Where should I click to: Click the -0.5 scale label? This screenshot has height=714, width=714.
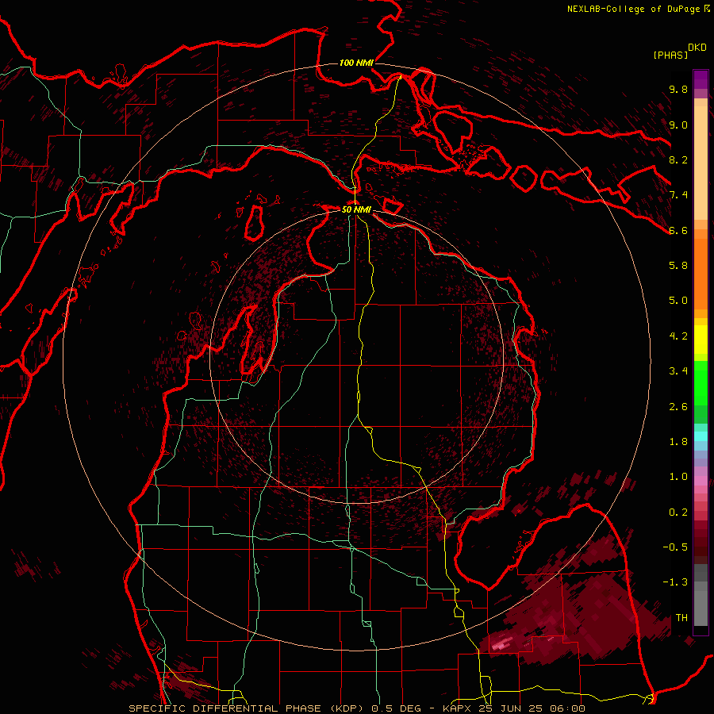pyautogui.click(x=675, y=547)
